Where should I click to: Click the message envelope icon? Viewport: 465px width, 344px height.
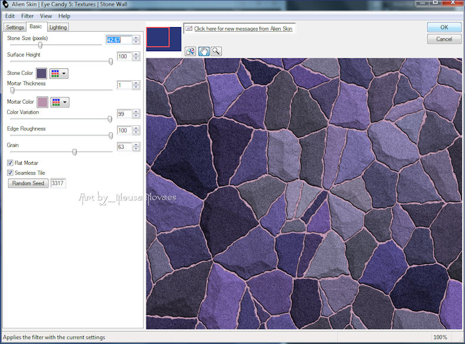pos(189,28)
